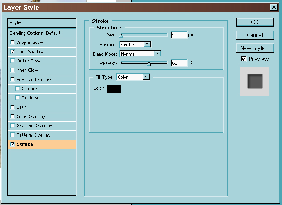Click the Opacity slider handle
Image resolution: width=282 pixels, height=205 pixels.
(149, 64)
